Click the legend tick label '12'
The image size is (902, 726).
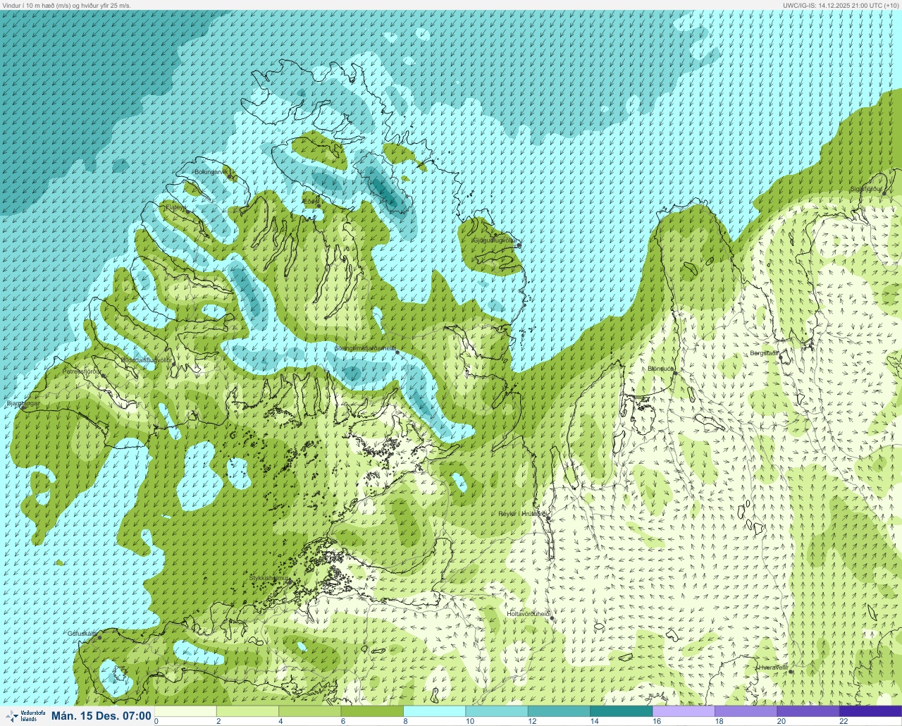(532, 721)
